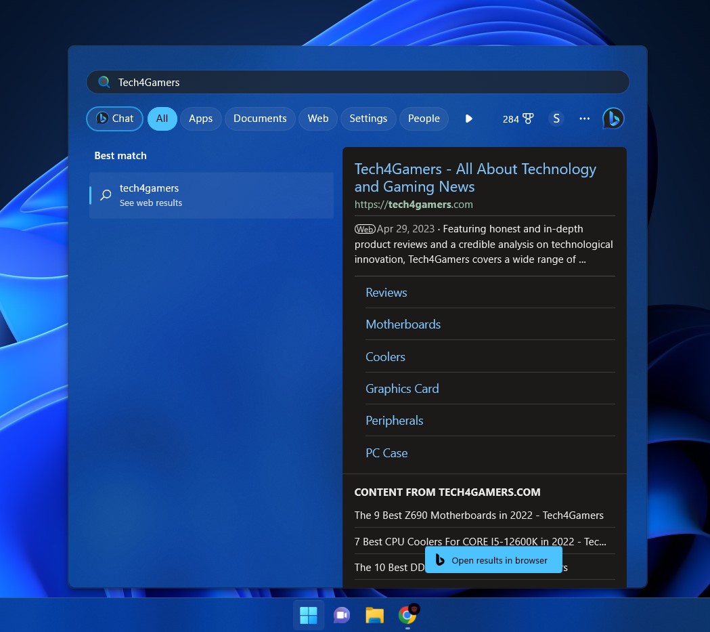This screenshot has width=710, height=632.
Task: Click the large Bing icon at top right
Action: pos(614,119)
